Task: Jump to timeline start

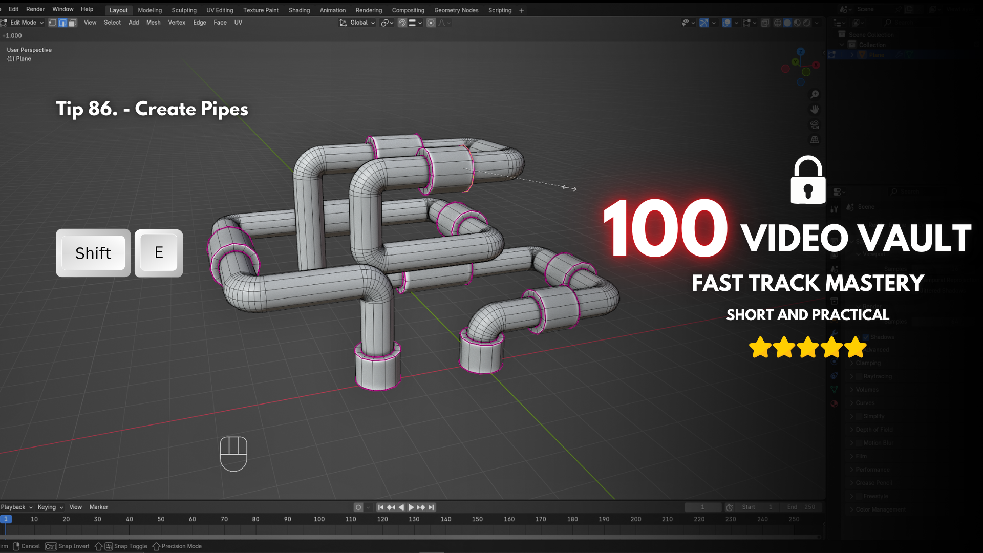Action: click(x=380, y=507)
